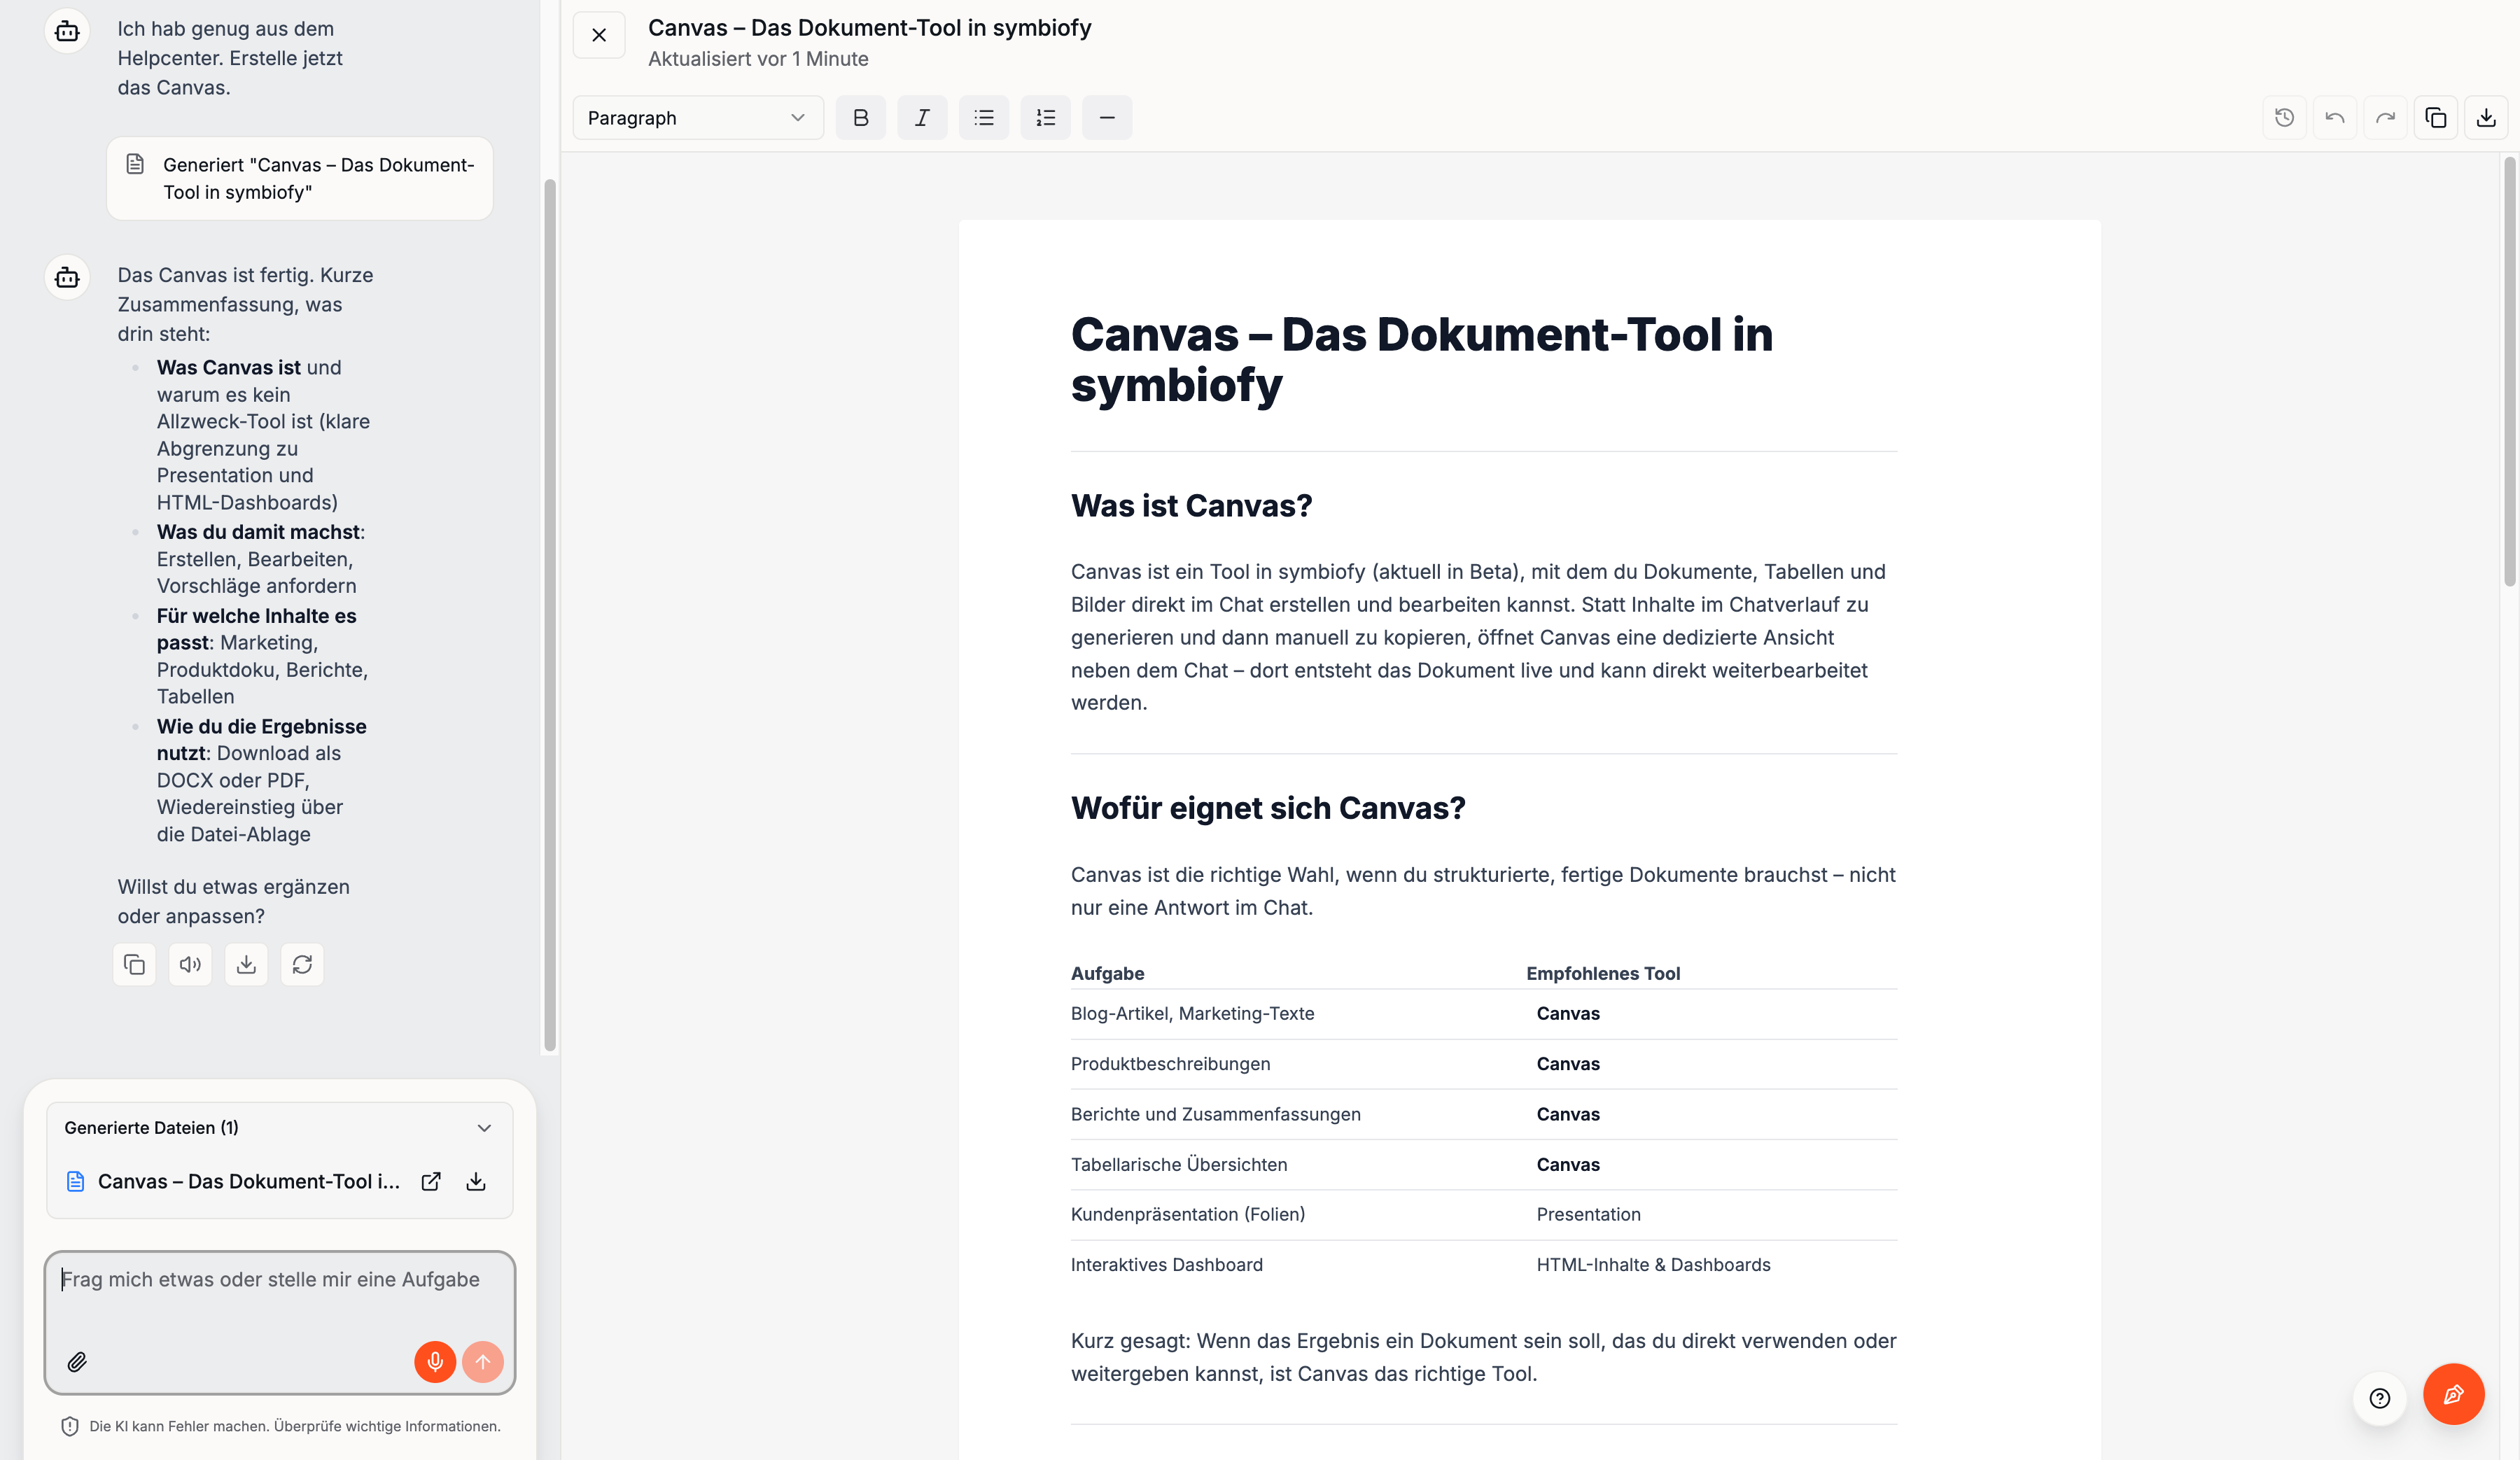Click the canvas title in the header bar
The width and height of the screenshot is (2520, 1460).
[x=869, y=28]
